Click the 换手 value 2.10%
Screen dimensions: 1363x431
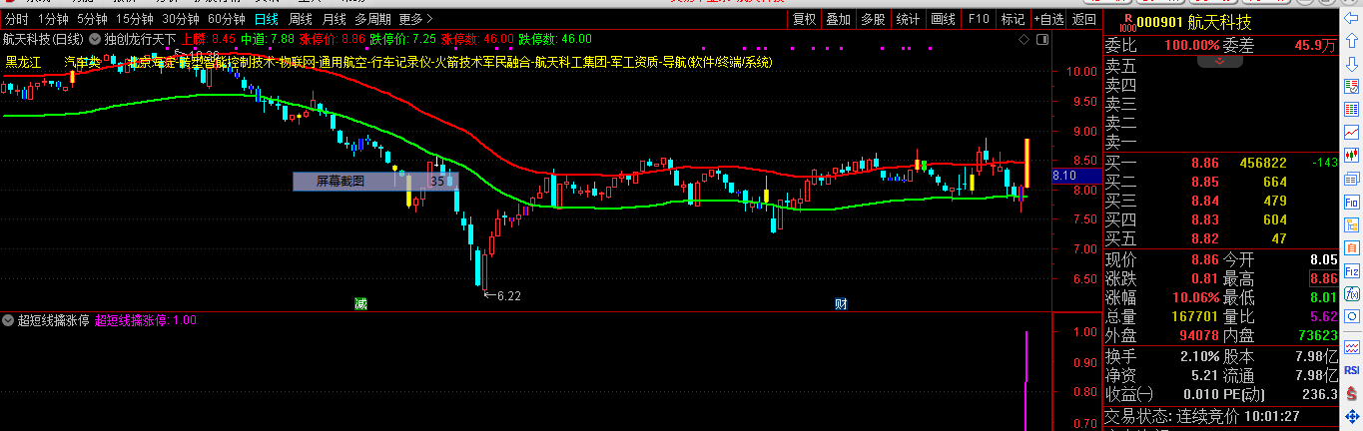click(1198, 356)
